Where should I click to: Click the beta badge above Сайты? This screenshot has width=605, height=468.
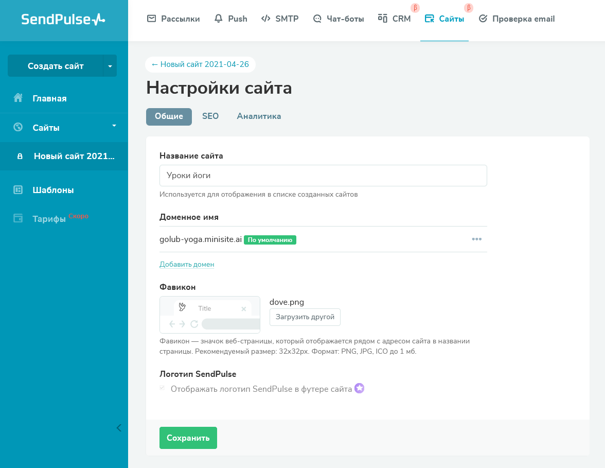pos(468,7)
